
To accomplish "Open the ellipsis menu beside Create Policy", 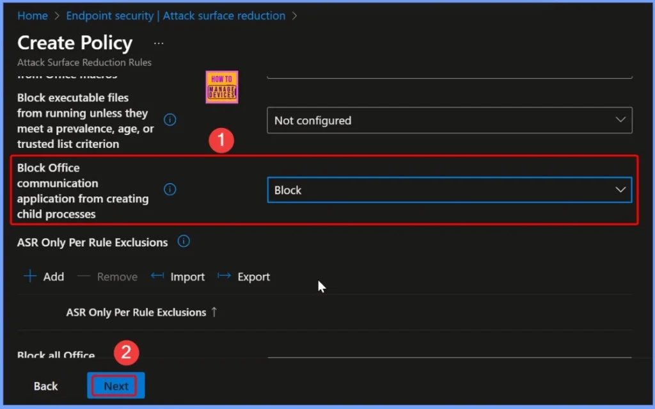I will pos(159,44).
